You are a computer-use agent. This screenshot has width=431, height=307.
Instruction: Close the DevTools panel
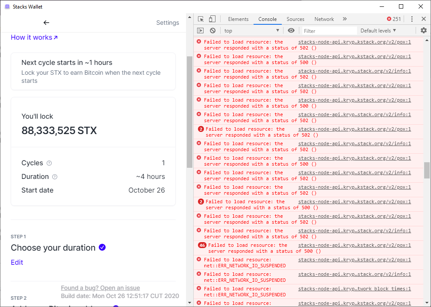424,19
